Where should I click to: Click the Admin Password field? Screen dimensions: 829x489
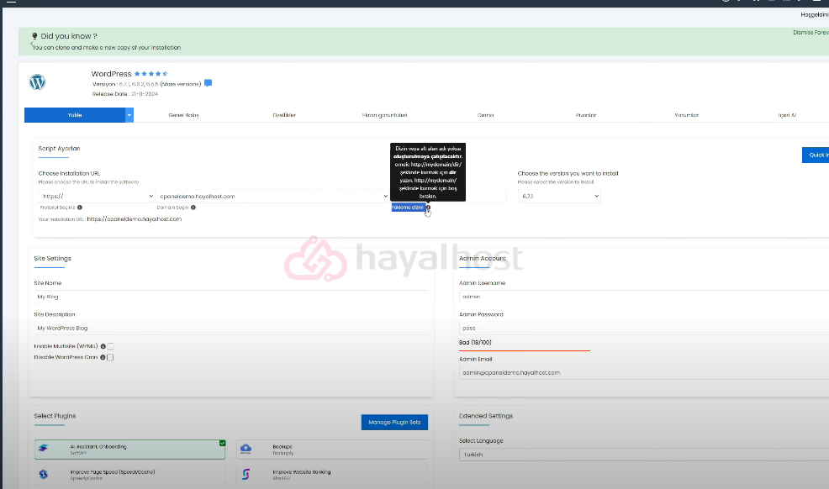pyautogui.click(x=644, y=328)
